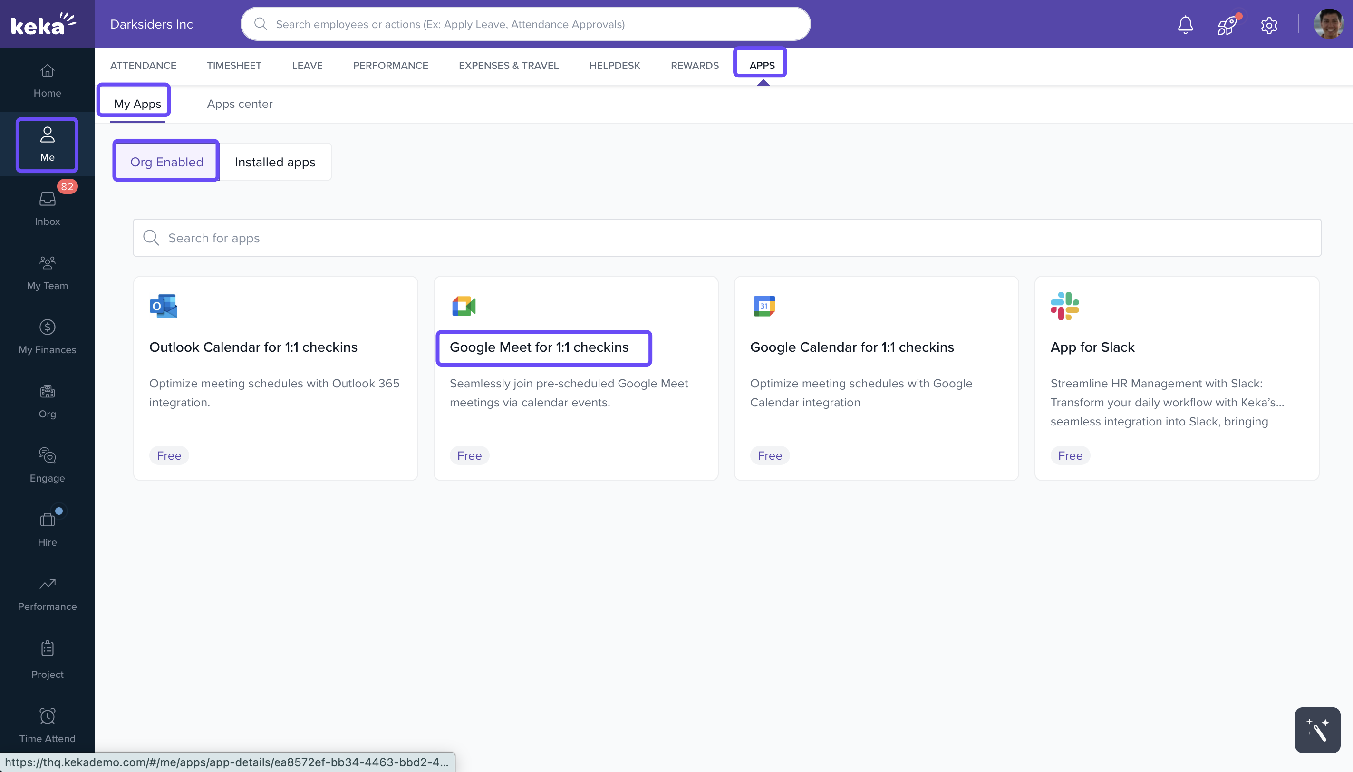Open App for Slack card

click(1092, 347)
